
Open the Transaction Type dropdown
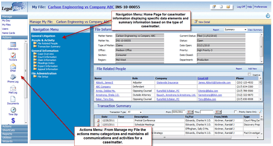click(x=134, y=112)
